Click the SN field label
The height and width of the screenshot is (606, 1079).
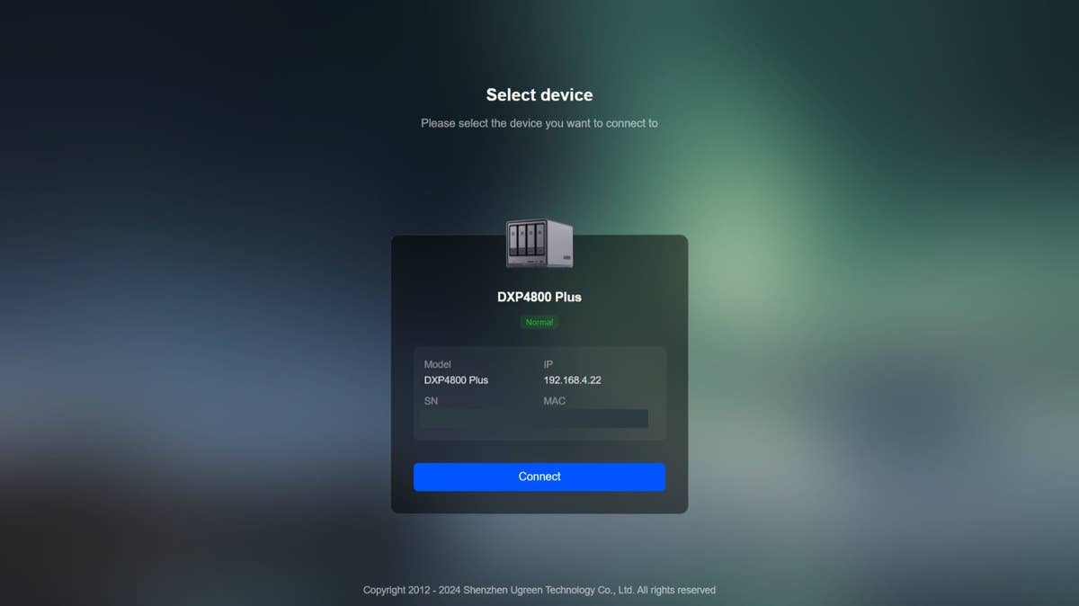coord(431,401)
